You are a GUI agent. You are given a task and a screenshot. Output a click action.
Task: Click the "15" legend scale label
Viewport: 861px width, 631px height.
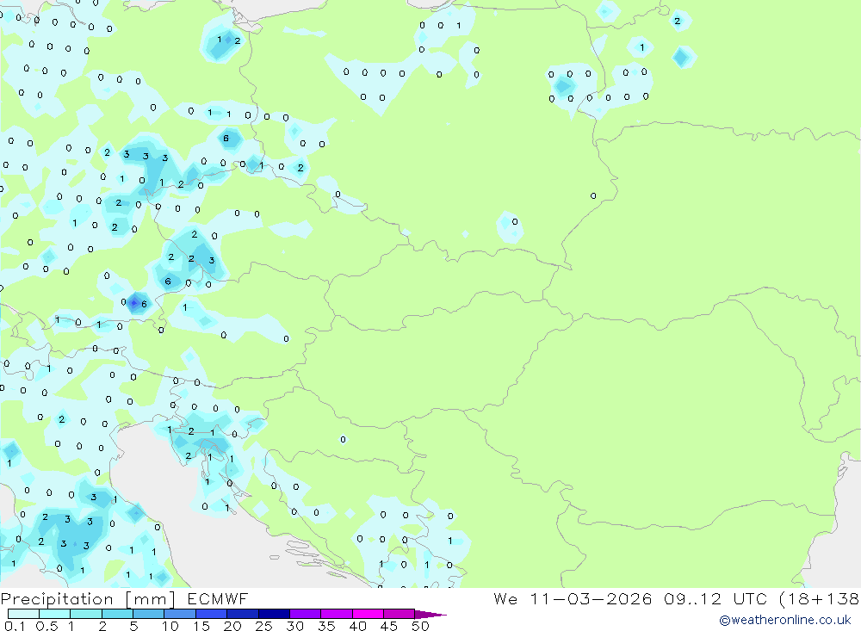tap(201, 626)
